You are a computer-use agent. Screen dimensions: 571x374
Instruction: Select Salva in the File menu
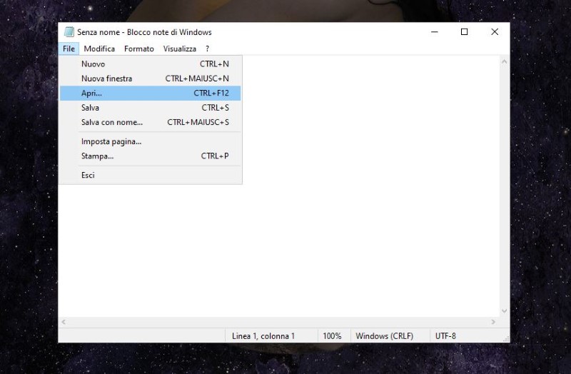(x=90, y=108)
